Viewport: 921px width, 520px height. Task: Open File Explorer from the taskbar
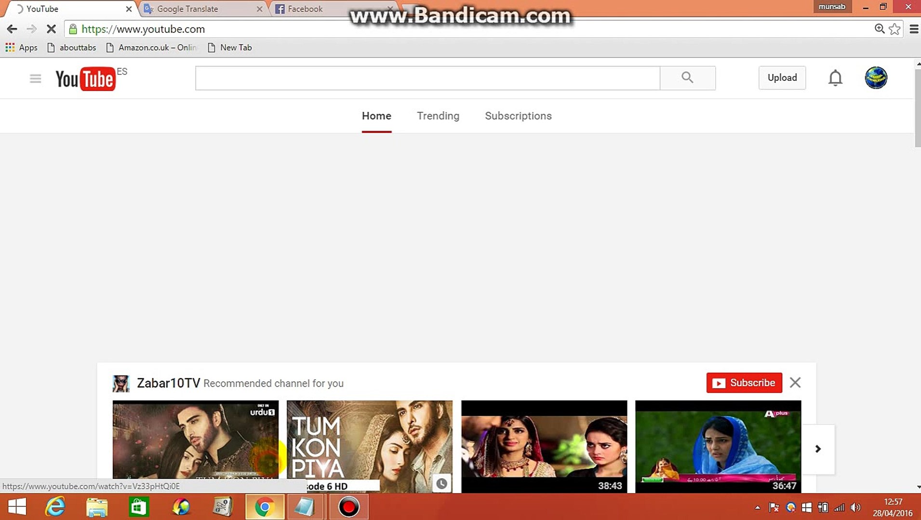[97, 507]
